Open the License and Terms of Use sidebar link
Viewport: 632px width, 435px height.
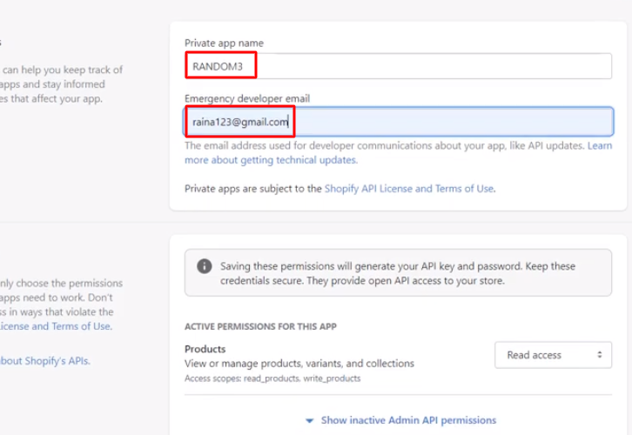(56, 326)
